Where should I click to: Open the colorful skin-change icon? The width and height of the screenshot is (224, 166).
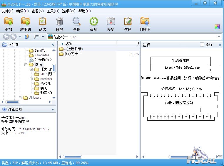click(x=217, y=27)
